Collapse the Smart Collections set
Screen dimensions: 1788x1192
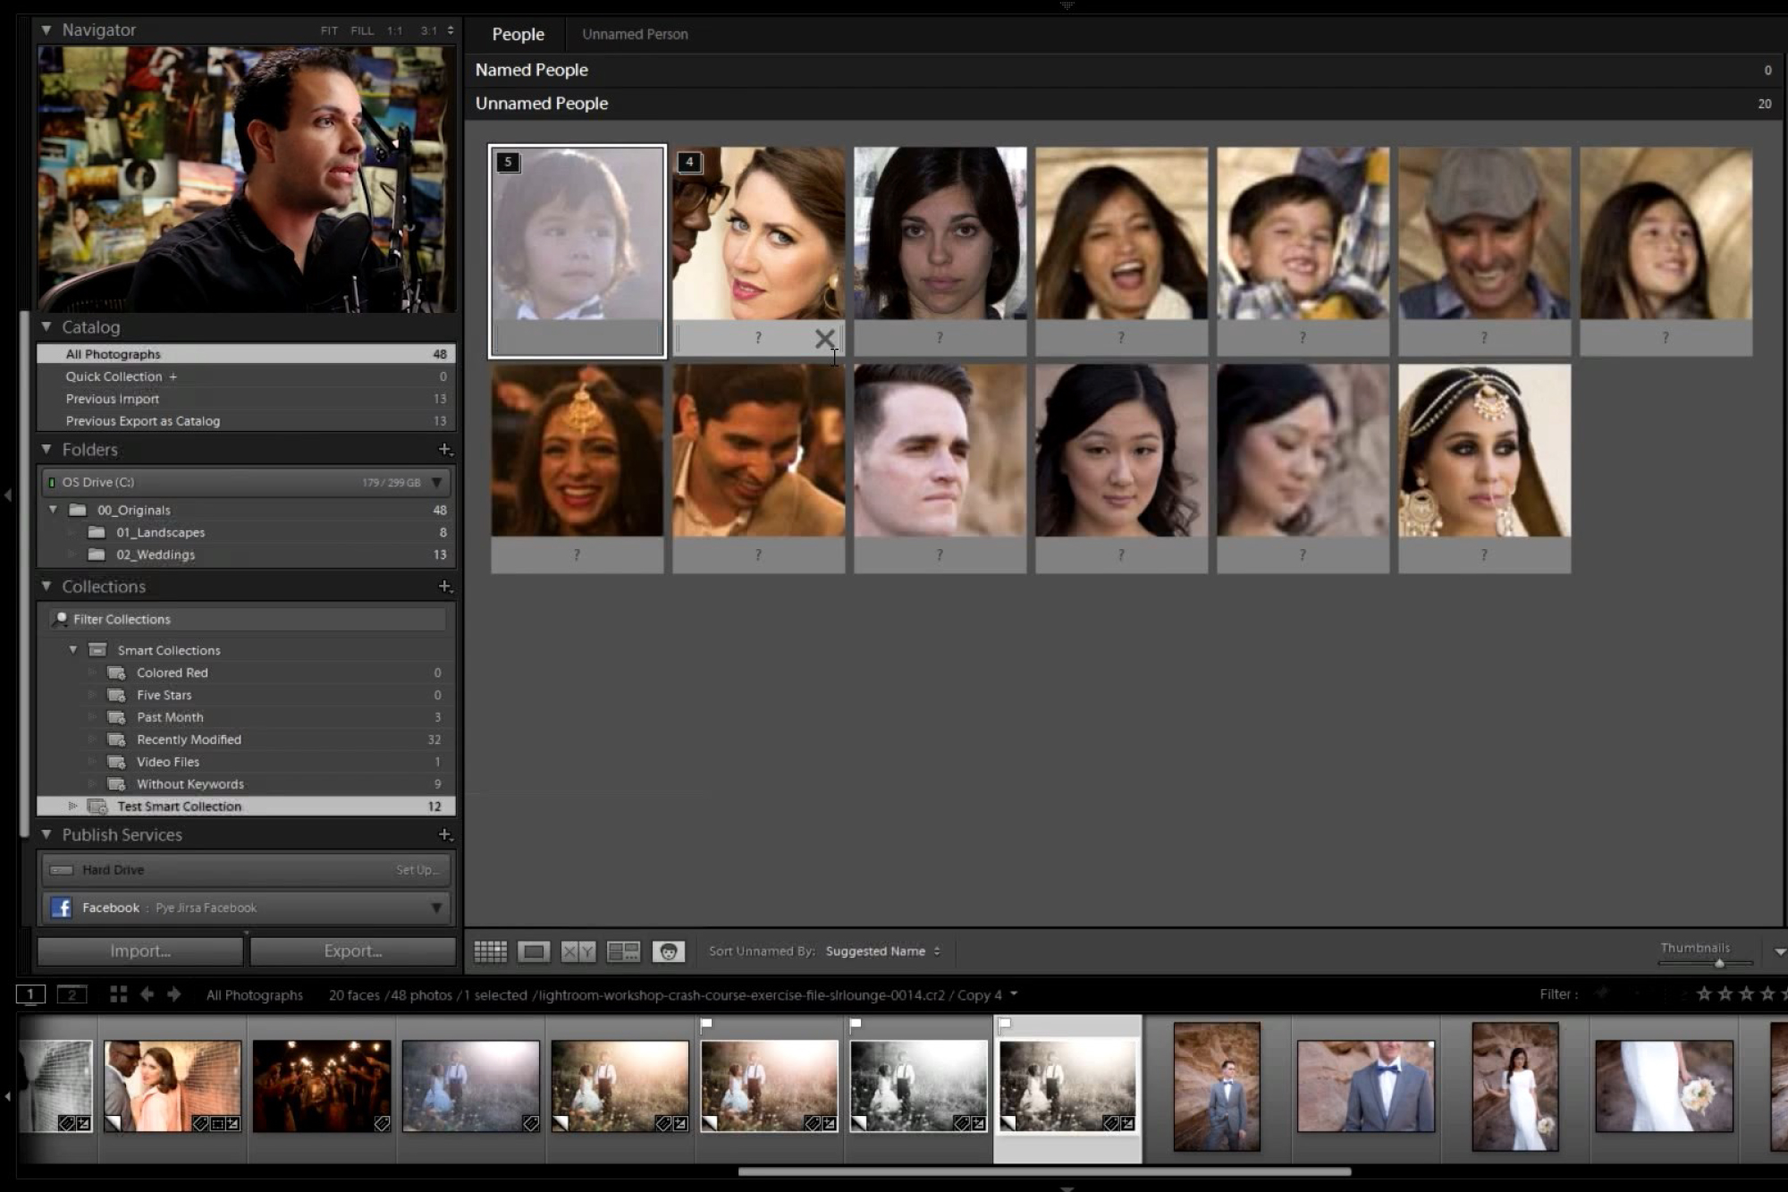73,650
